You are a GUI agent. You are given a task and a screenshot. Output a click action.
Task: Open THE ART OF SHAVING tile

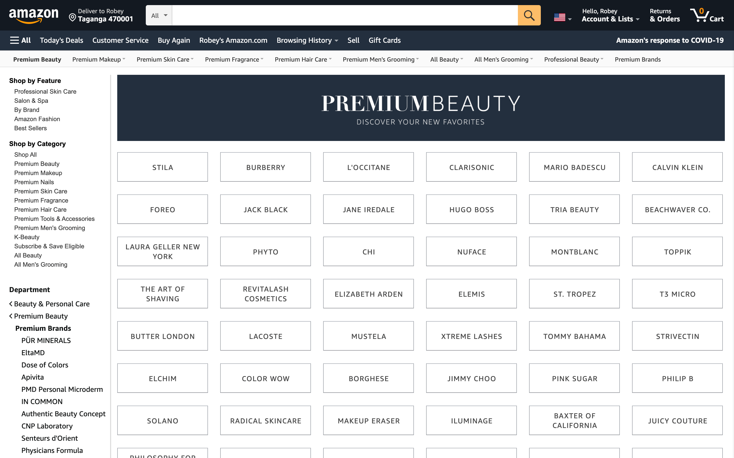163,294
